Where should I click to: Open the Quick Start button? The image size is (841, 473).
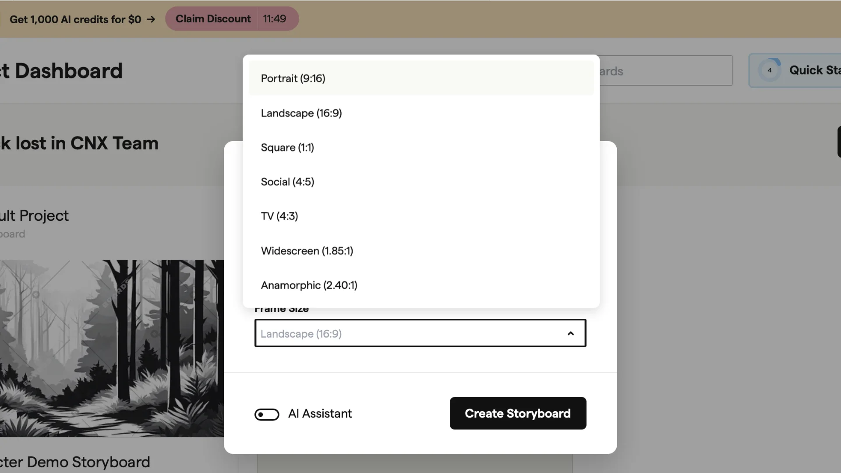[814, 71]
